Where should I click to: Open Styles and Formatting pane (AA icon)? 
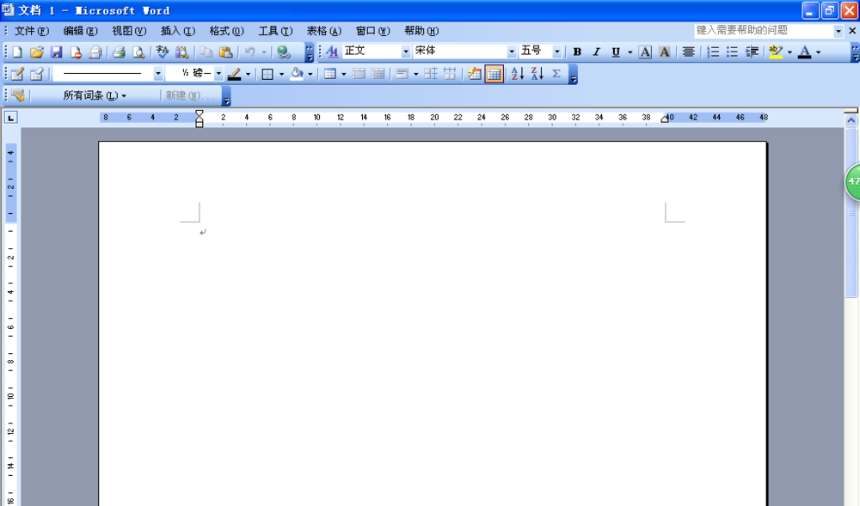[x=332, y=52]
